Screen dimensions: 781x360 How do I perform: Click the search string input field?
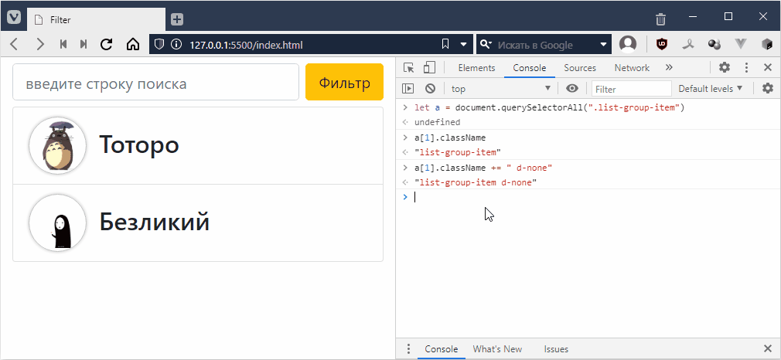[x=155, y=83]
